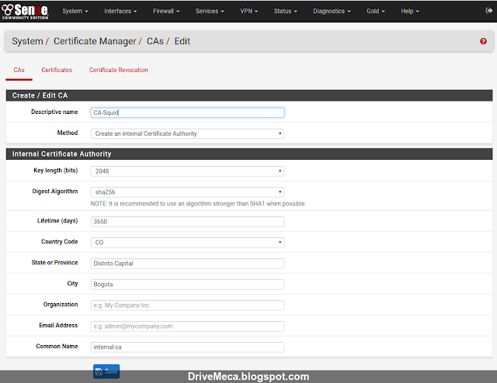Open the Interfaces menu
This screenshot has width=497, height=383.
(x=120, y=11)
